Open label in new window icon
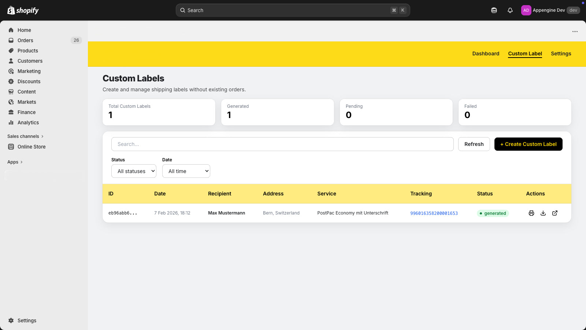 [555, 213]
